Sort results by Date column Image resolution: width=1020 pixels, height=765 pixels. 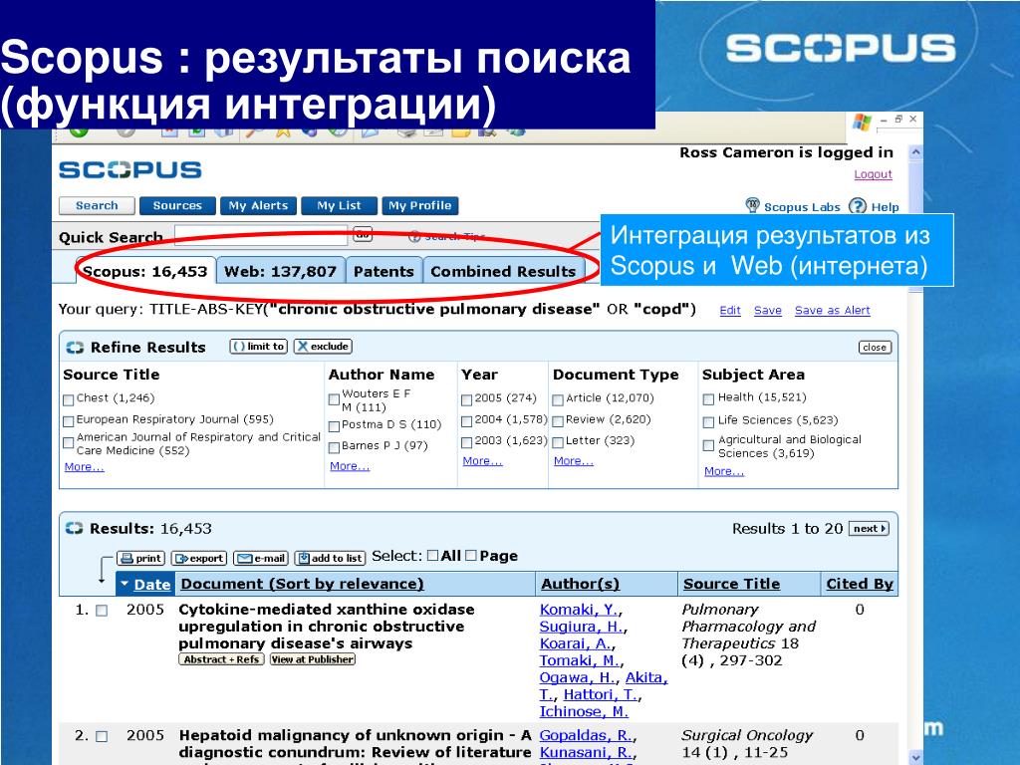click(x=152, y=584)
